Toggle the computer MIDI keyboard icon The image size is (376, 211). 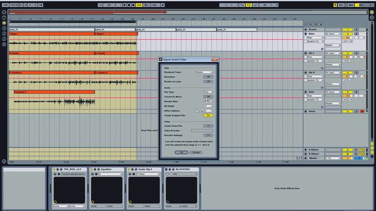(335, 5)
